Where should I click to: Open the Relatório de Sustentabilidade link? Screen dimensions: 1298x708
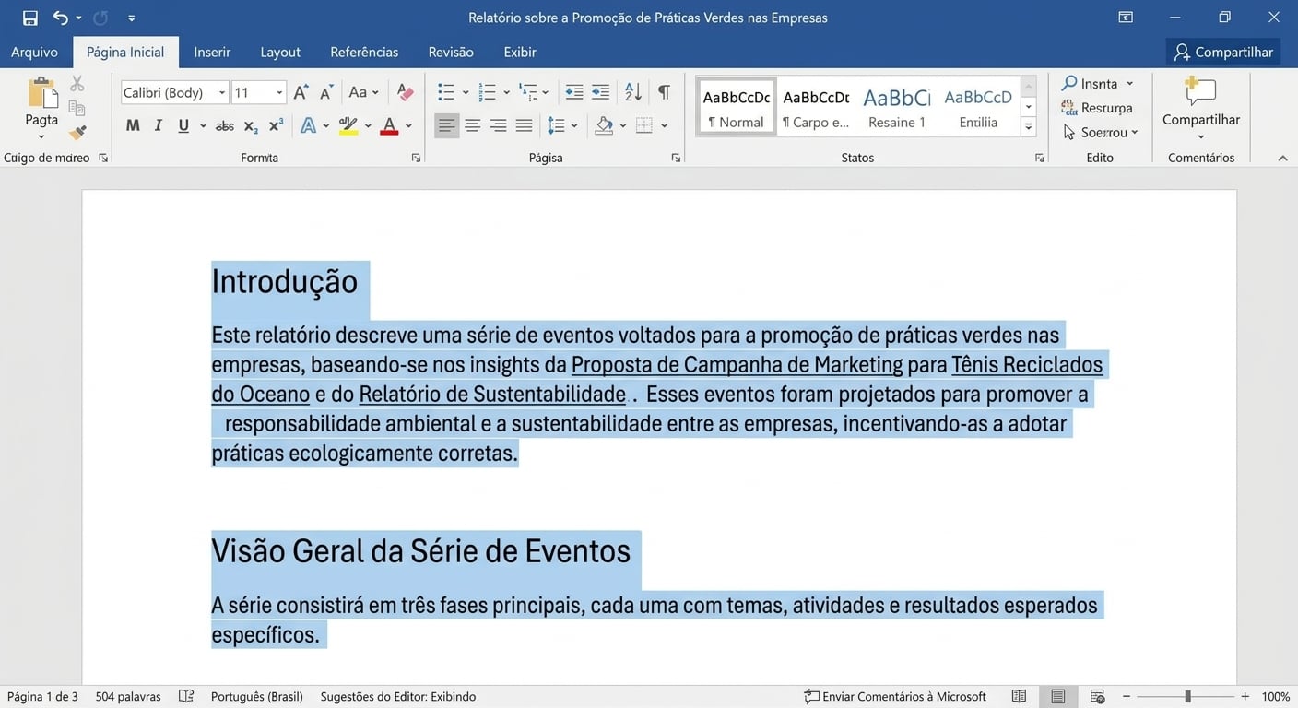pyautogui.click(x=492, y=395)
